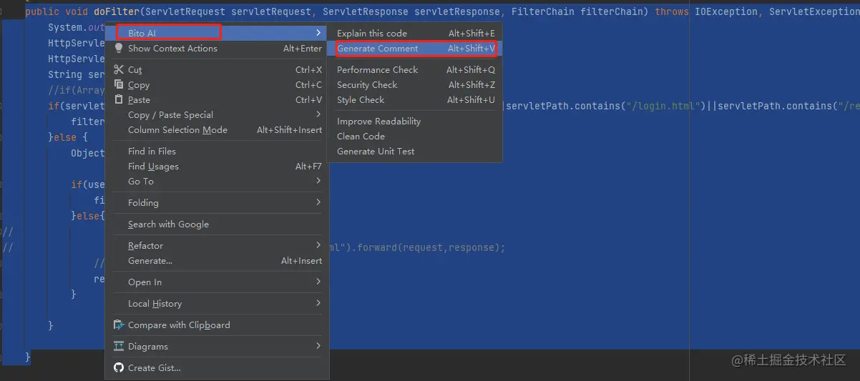The image size is (860, 381).
Task: Choose Copy from the context menu
Action: pyautogui.click(x=217, y=84)
